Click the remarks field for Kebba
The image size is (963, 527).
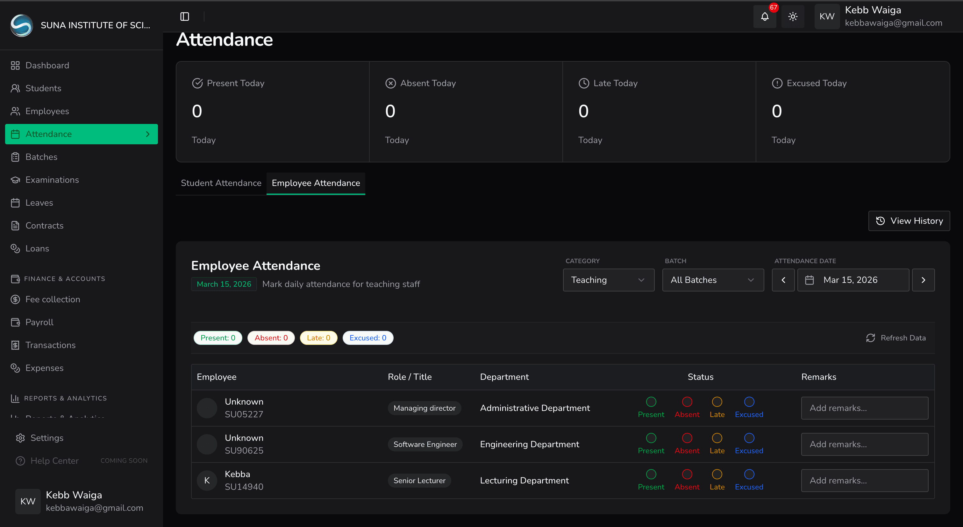[x=864, y=480]
